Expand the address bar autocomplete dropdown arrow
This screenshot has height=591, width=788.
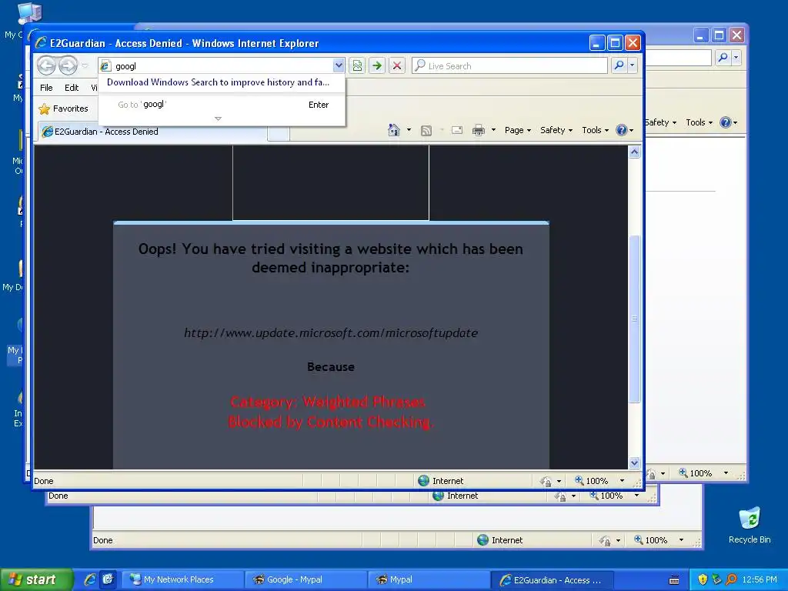tap(339, 66)
